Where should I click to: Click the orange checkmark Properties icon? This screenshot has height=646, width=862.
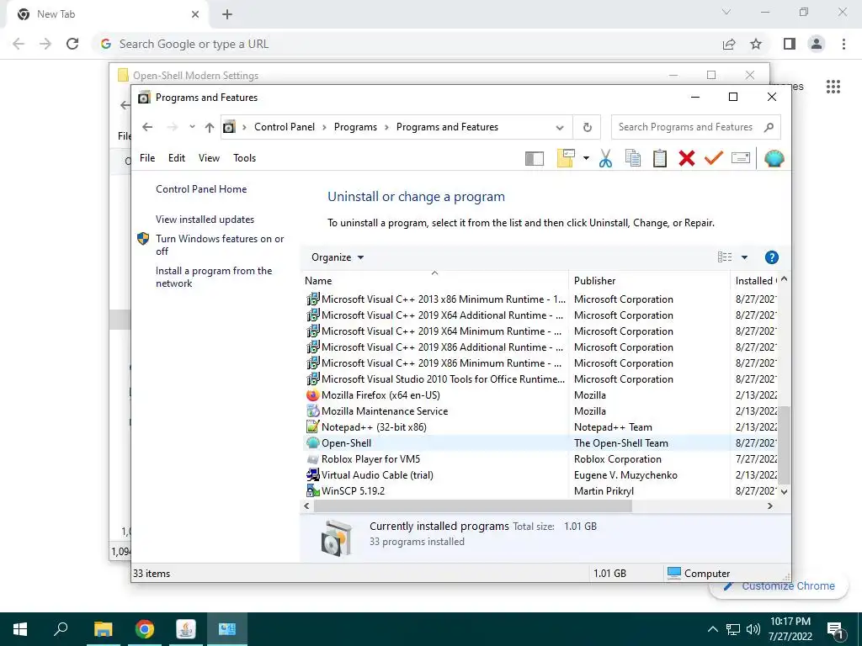[x=713, y=159]
